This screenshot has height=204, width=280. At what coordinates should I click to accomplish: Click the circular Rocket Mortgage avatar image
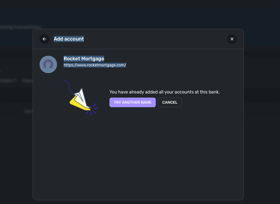(48, 64)
